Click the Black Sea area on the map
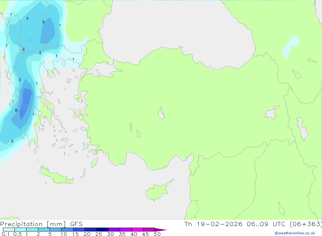 point(176,31)
